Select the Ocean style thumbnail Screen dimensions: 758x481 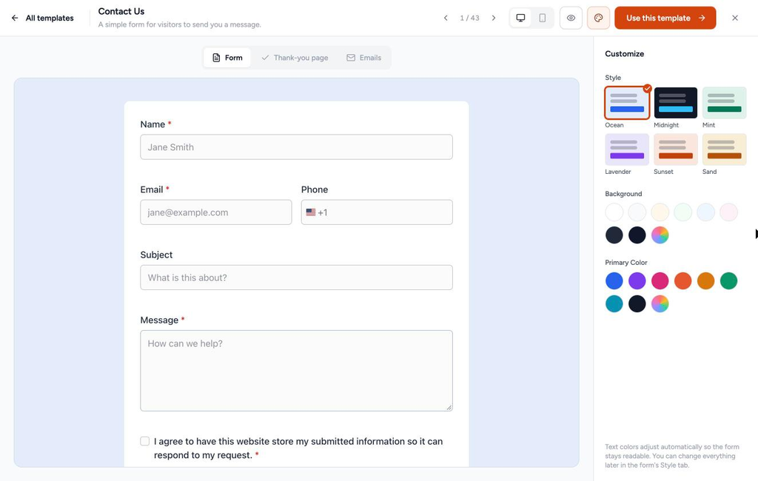[x=627, y=103]
